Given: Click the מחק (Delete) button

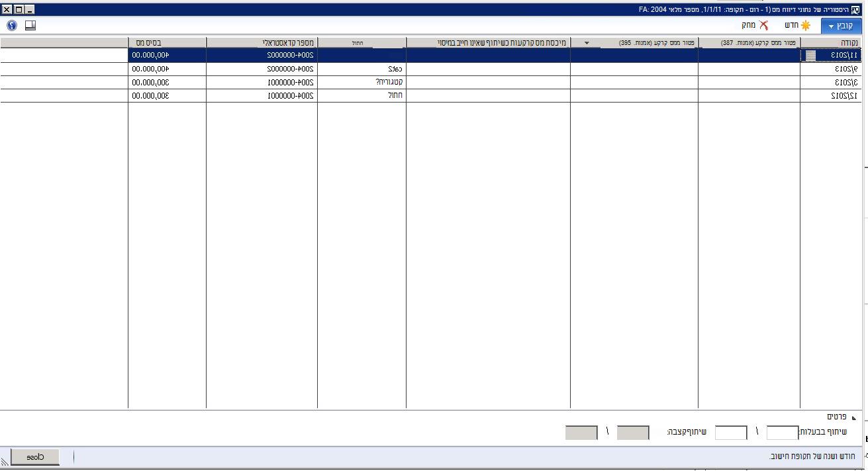Looking at the screenshot, I should [755, 25].
